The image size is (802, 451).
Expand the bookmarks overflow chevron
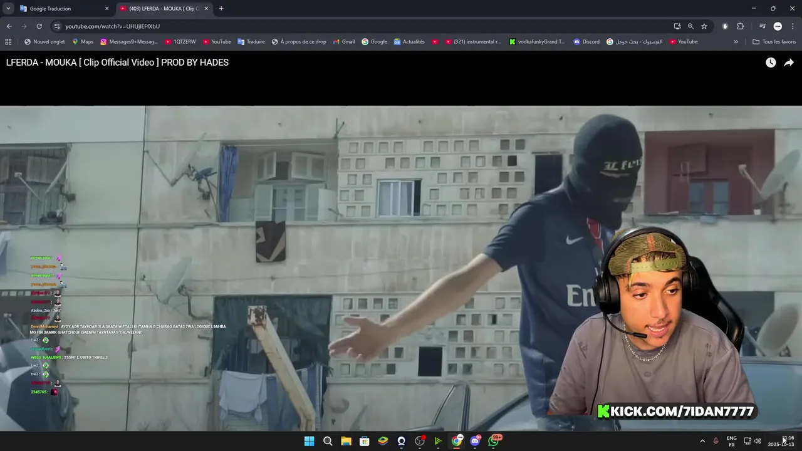tap(736, 42)
